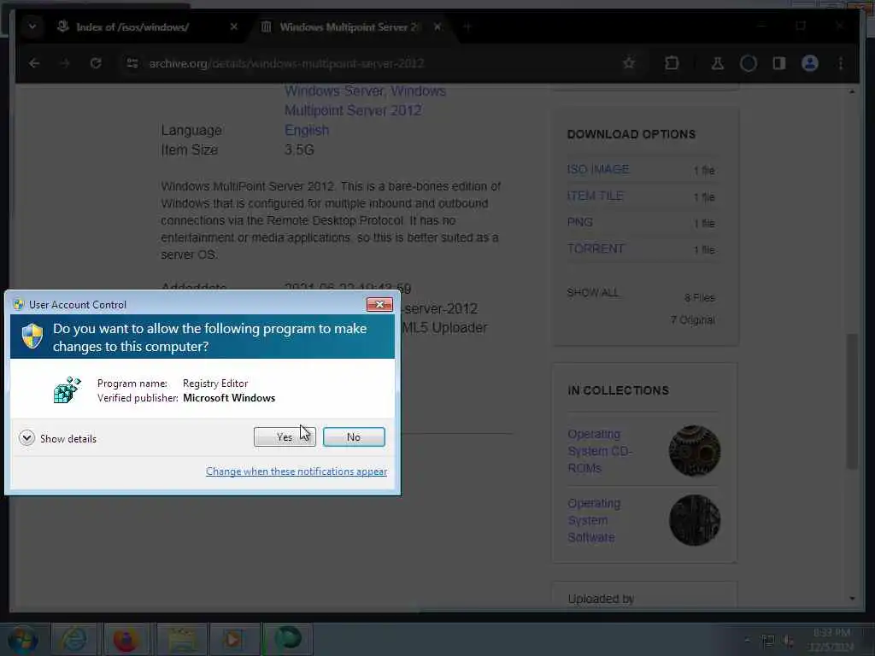Bookmark this page with star icon

pyautogui.click(x=629, y=63)
